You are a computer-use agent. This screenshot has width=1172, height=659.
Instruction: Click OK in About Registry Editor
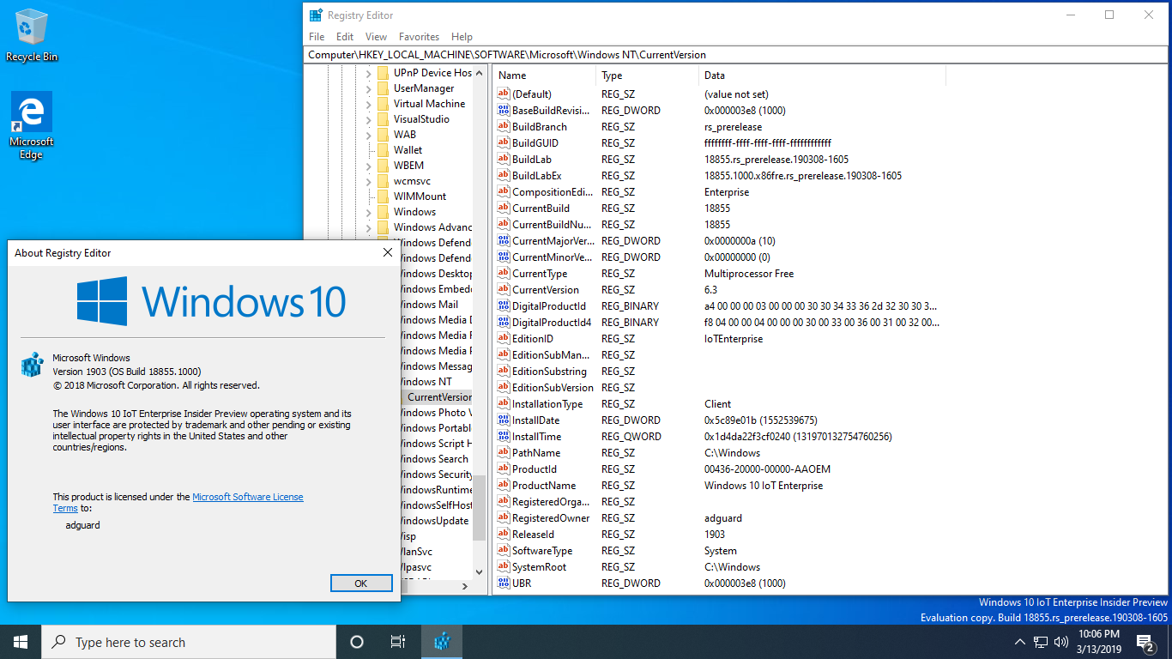pos(361,583)
